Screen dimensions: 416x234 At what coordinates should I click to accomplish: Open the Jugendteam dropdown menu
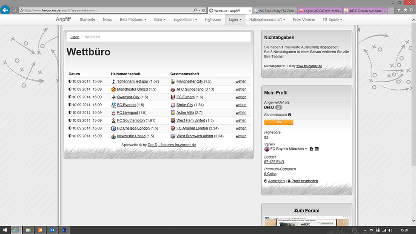186,20
